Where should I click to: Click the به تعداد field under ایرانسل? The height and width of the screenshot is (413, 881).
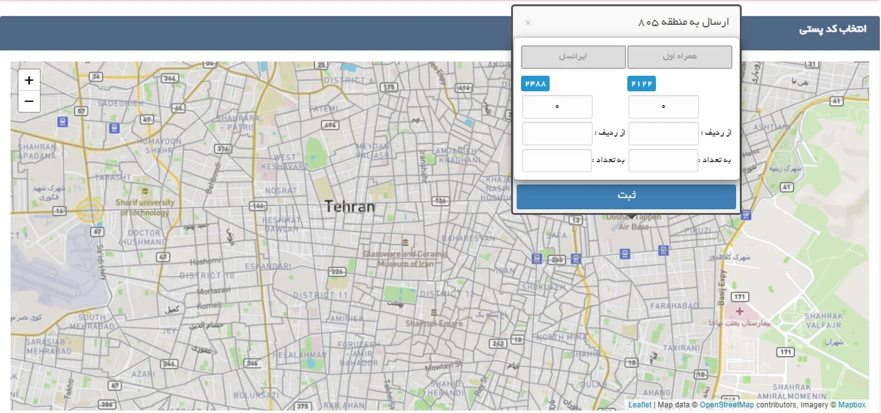(557, 160)
